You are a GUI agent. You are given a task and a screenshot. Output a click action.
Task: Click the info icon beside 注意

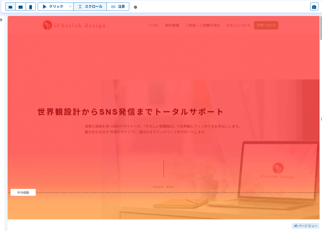(x=135, y=7)
